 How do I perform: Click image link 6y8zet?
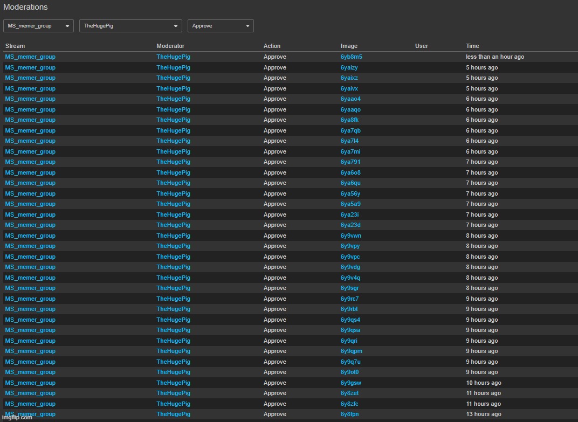tap(349, 393)
